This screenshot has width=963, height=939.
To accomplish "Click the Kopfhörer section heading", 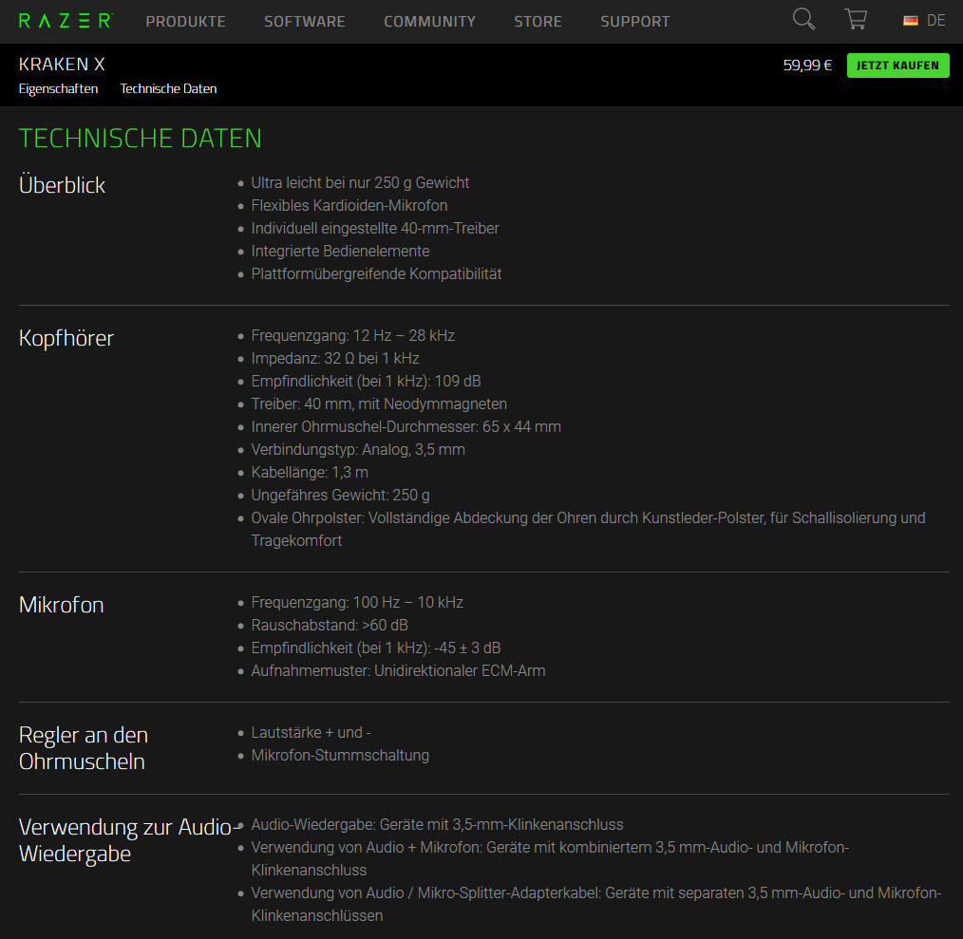I will (66, 338).
